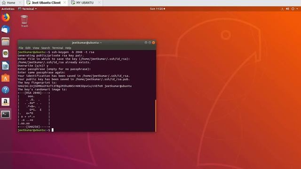Close the Jeet Ubuntu Client tab
The image size is (301, 169).
65,3
